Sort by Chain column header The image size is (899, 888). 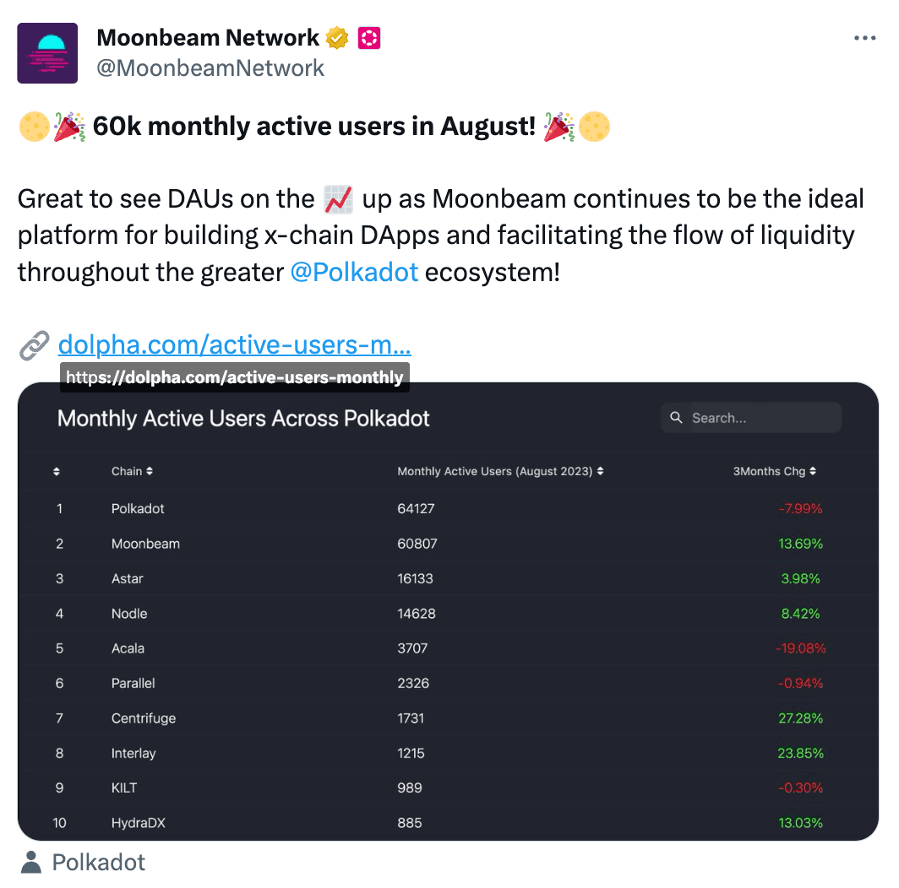coord(132,471)
